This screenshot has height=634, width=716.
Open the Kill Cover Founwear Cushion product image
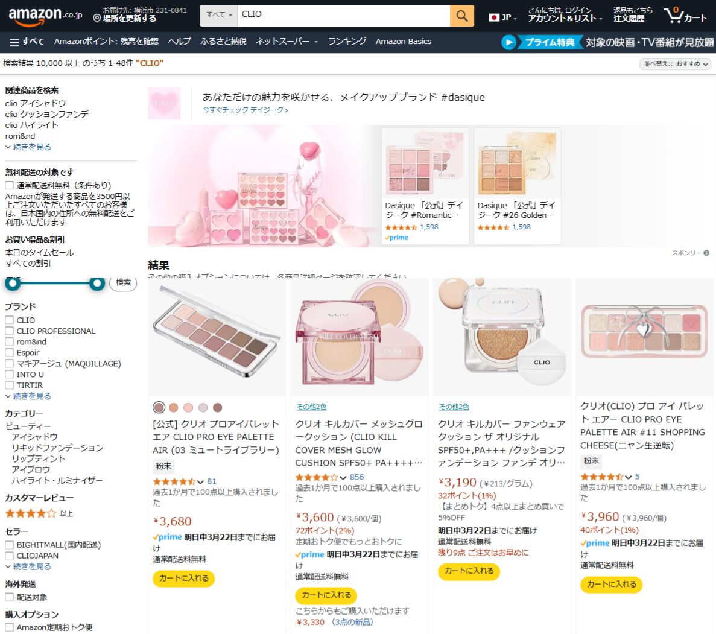pyautogui.click(x=502, y=337)
